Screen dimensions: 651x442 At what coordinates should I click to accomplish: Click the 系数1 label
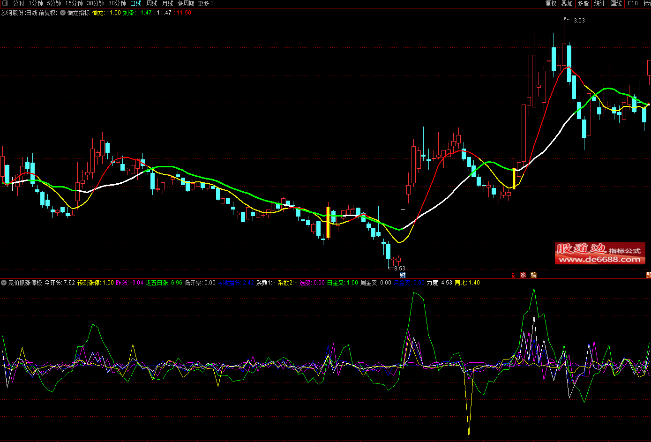click(266, 283)
